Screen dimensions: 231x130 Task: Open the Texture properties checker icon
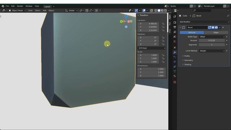[x=175, y=82]
